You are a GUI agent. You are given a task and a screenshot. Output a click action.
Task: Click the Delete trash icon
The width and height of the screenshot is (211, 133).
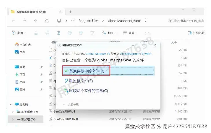[x=92, y=33]
